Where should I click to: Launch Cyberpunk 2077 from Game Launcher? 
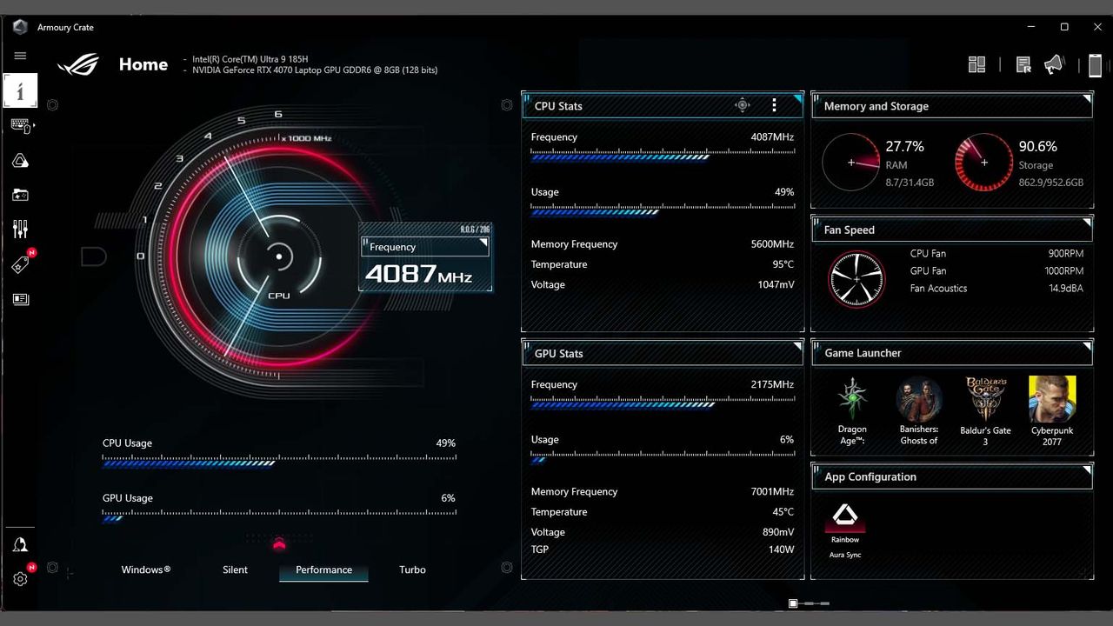tap(1052, 411)
